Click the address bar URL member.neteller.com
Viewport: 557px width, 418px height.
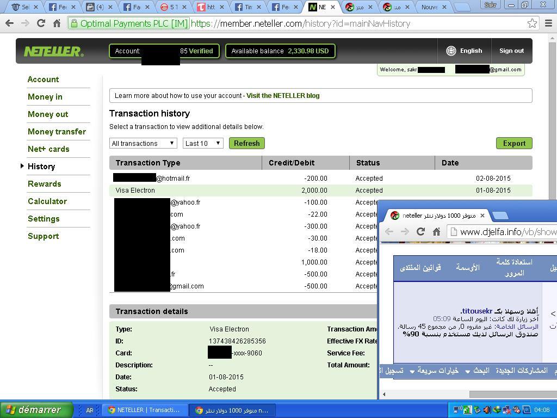click(x=300, y=24)
